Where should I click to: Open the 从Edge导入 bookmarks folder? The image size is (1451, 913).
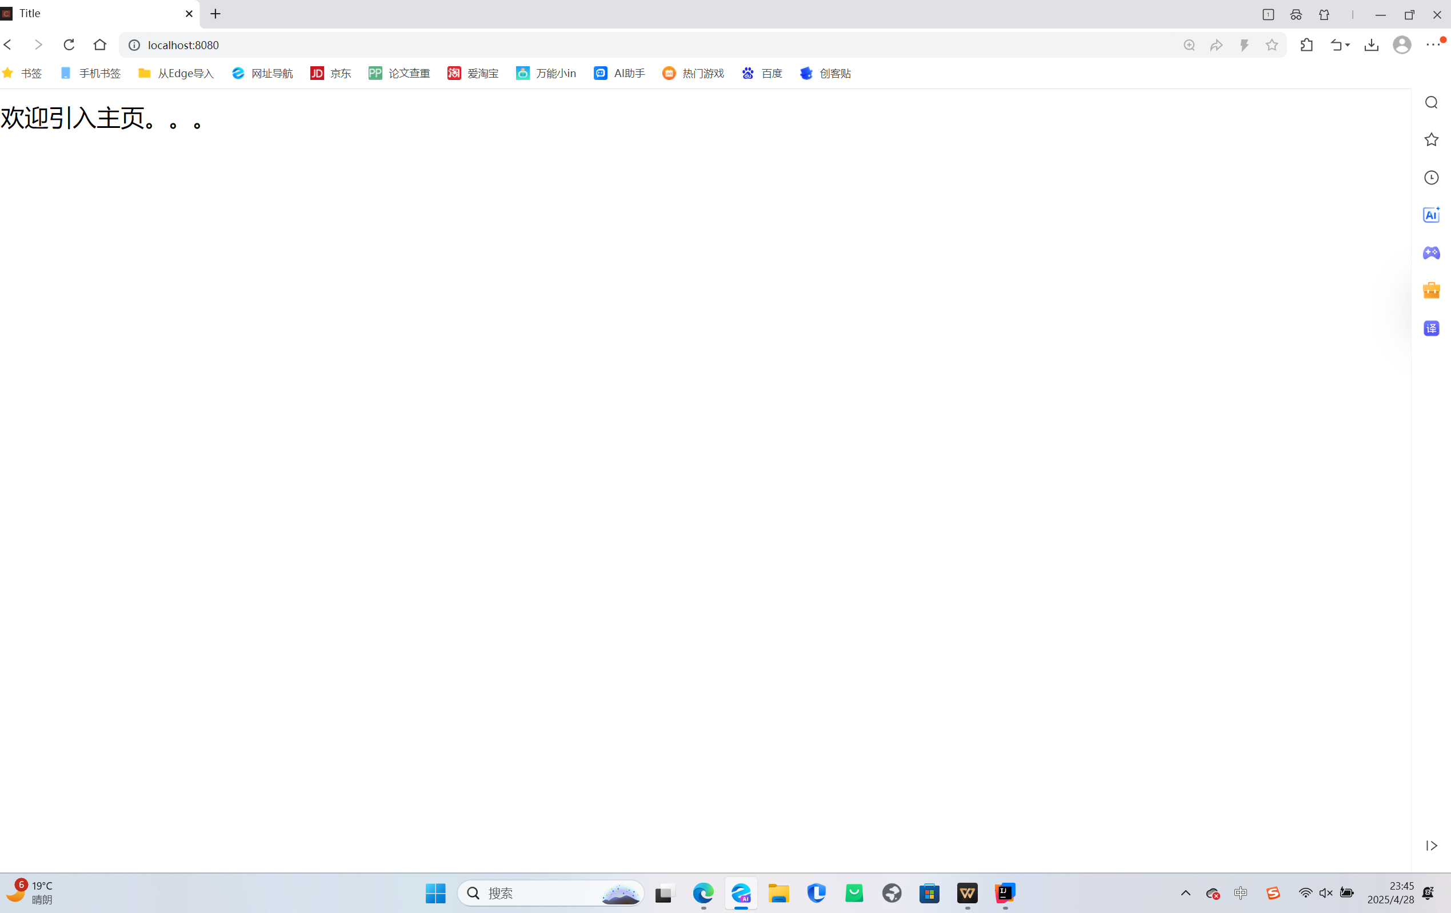[x=176, y=74]
